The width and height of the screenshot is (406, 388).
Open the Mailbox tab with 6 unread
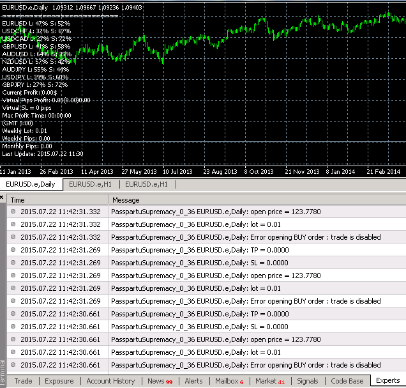pyautogui.click(x=229, y=381)
